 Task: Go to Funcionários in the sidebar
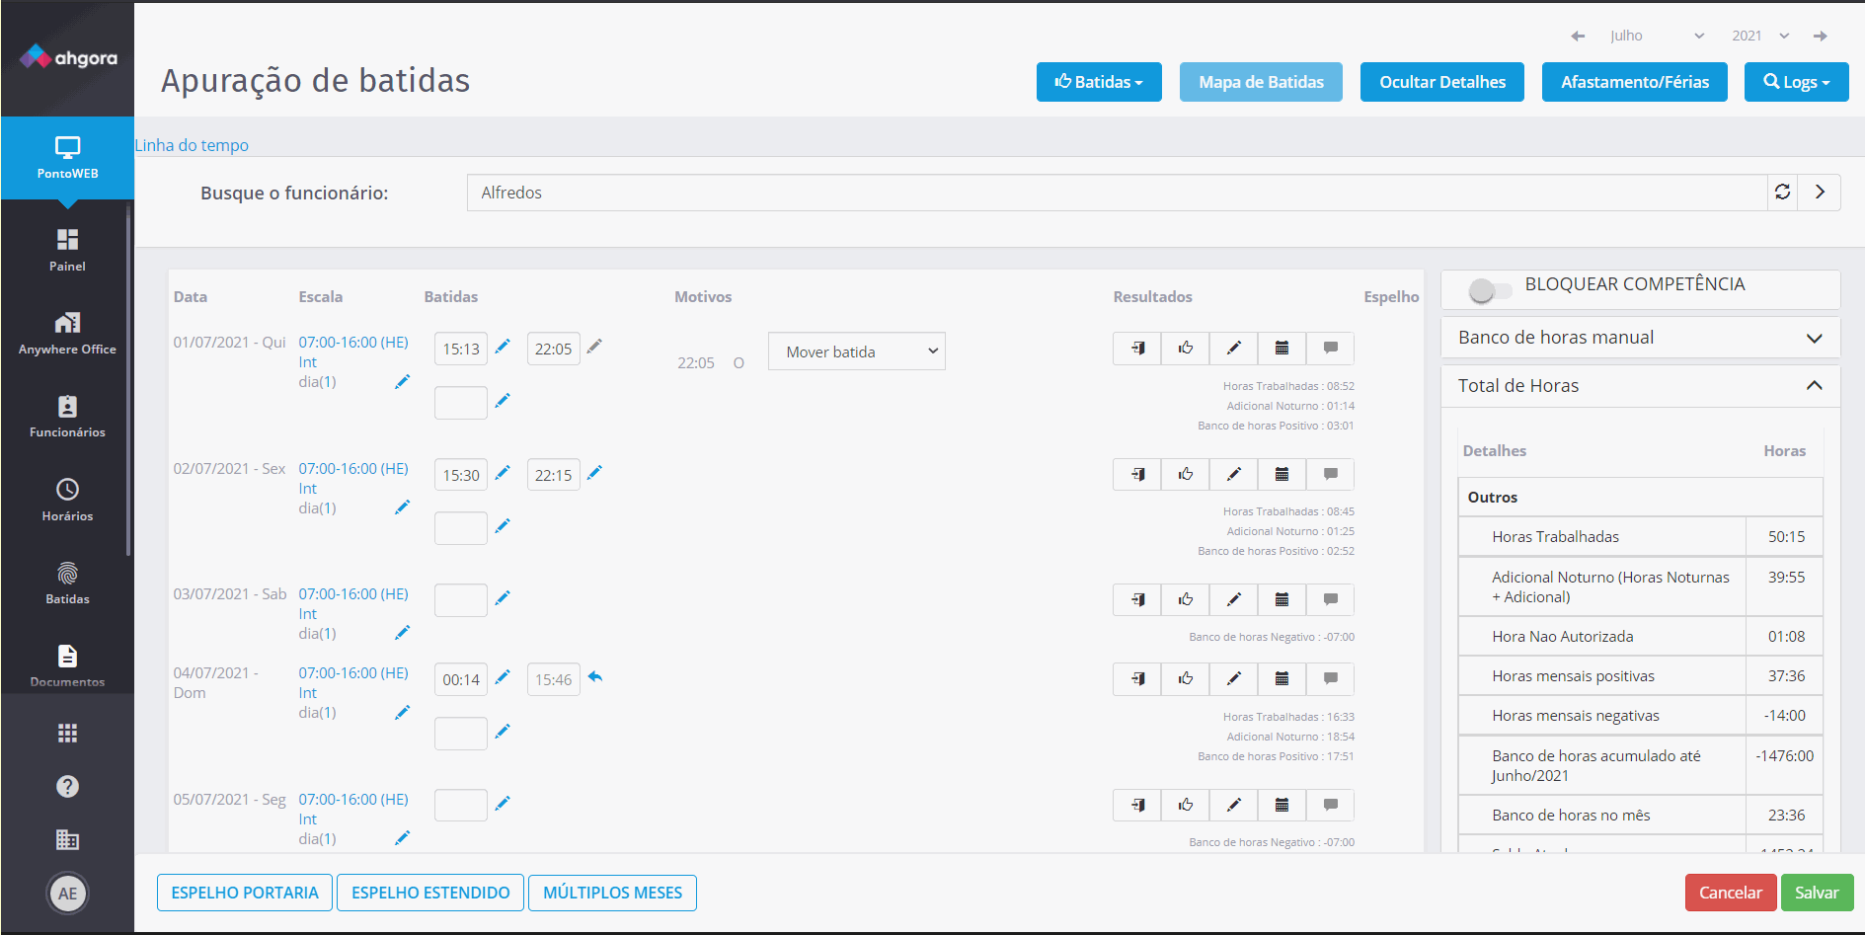coord(67,417)
